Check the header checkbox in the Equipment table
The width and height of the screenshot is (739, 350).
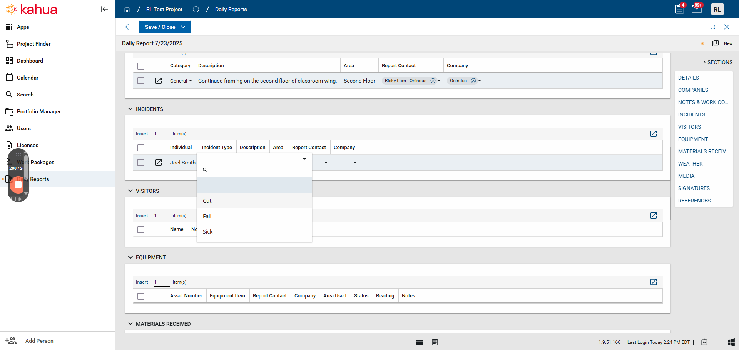pyautogui.click(x=141, y=295)
